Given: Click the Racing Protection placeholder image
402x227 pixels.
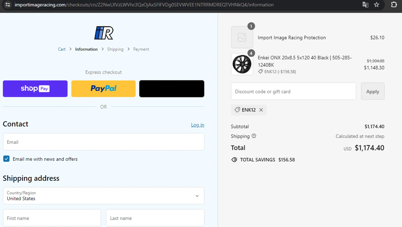Looking at the screenshot, I should (242, 37).
